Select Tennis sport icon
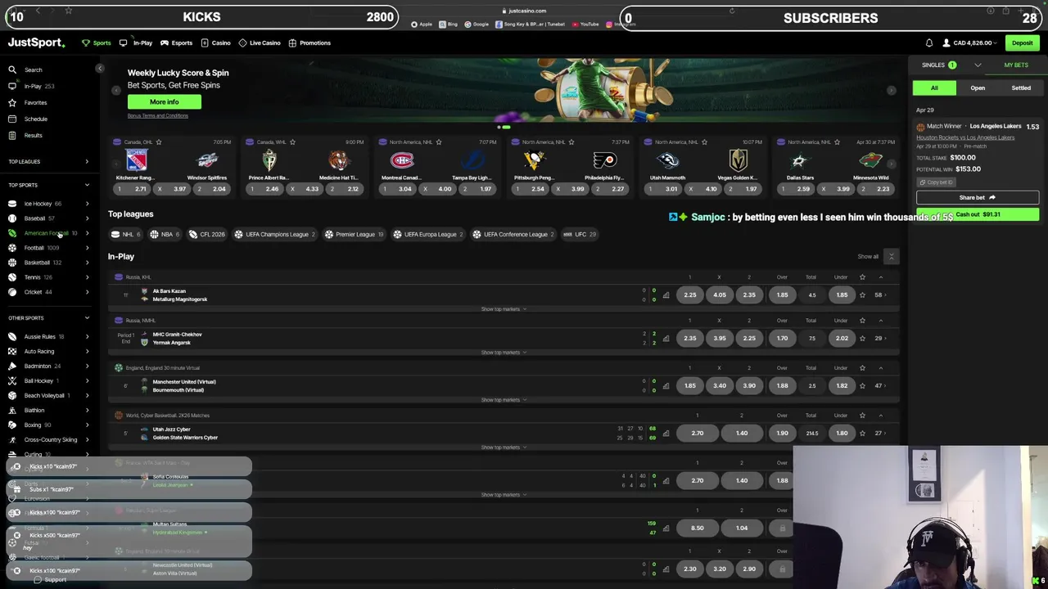The image size is (1048, 589). pos(12,277)
